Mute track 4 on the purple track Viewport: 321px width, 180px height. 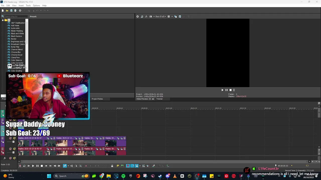10,138
